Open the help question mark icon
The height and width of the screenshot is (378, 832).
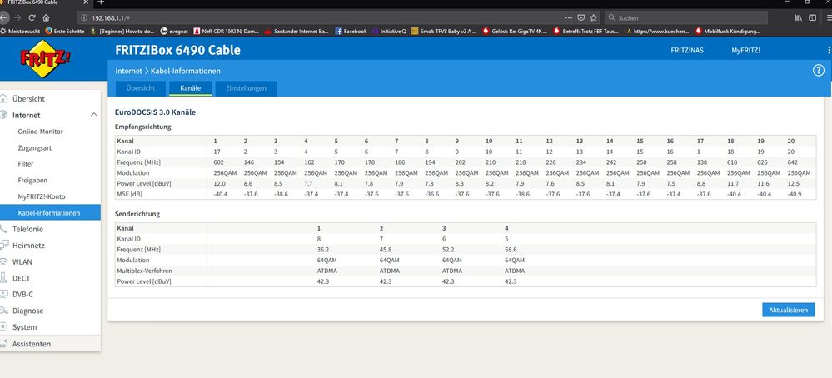(x=818, y=70)
